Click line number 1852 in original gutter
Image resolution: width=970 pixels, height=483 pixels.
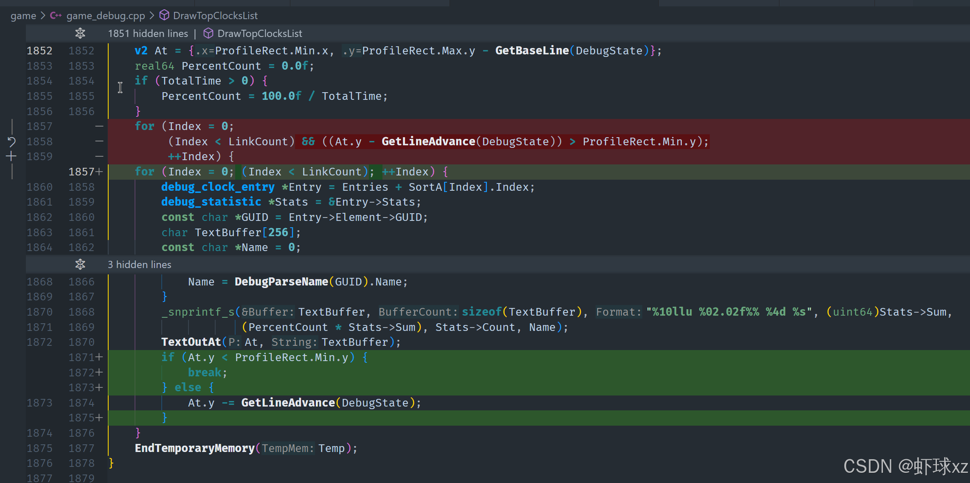click(39, 51)
